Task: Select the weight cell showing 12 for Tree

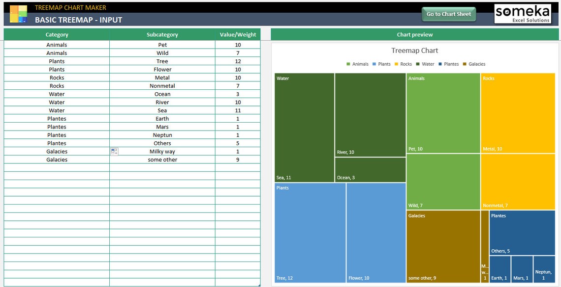Action: (x=238, y=61)
